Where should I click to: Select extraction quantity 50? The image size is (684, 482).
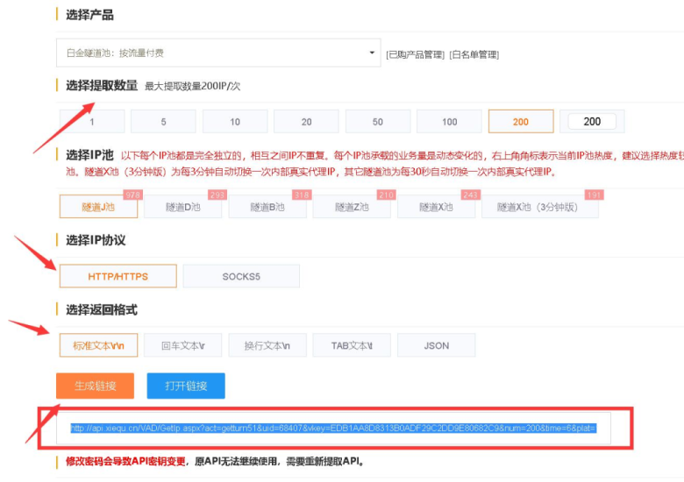378,122
